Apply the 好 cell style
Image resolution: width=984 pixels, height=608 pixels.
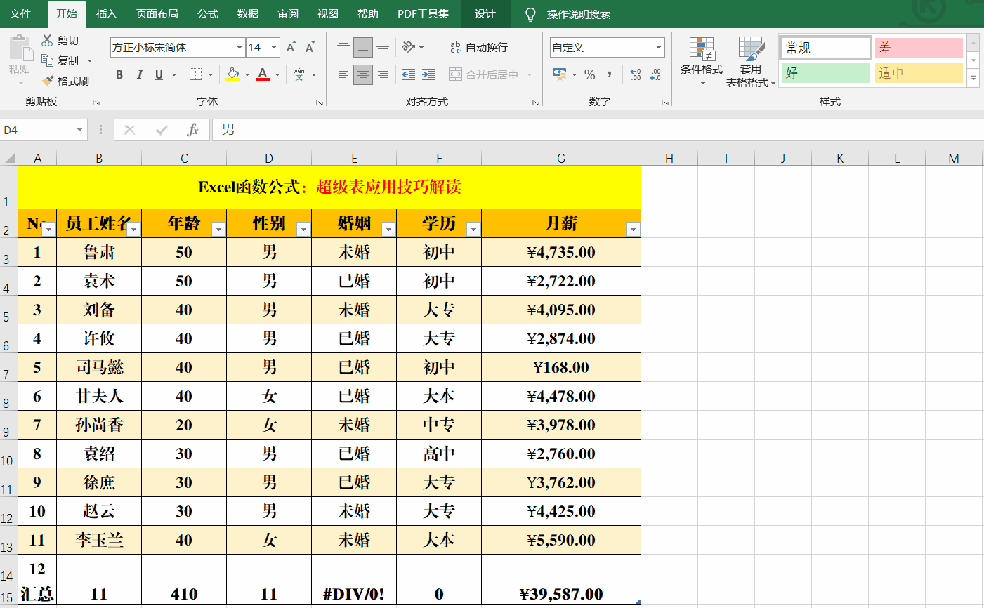coord(825,73)
